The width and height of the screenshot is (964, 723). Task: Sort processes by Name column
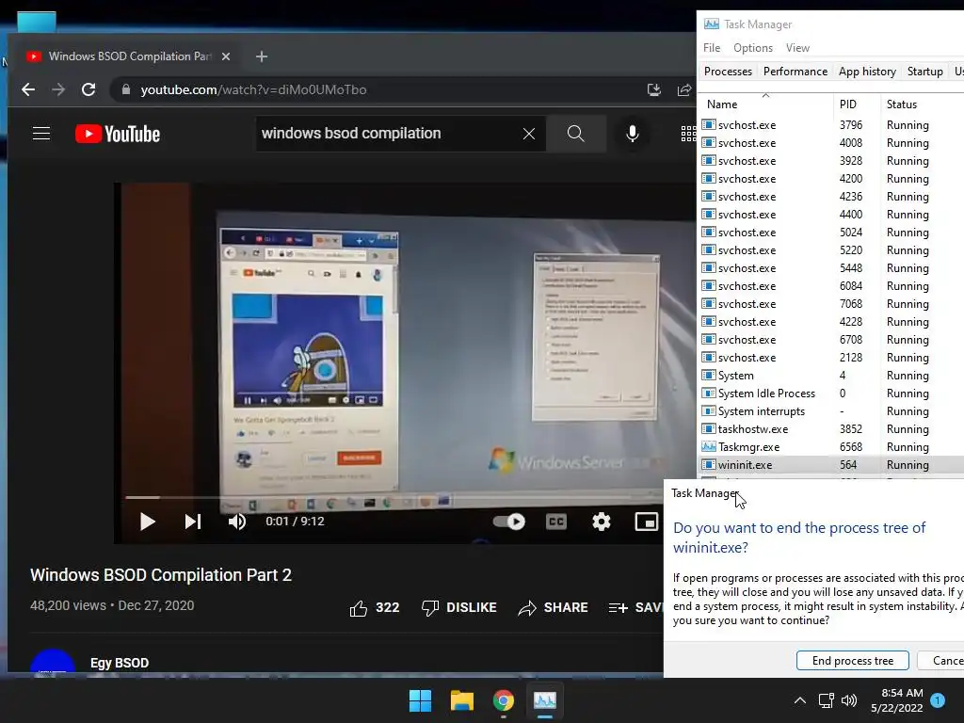tap(766, 104)
